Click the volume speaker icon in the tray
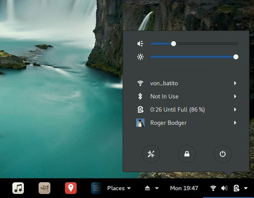 coord(224,188)
